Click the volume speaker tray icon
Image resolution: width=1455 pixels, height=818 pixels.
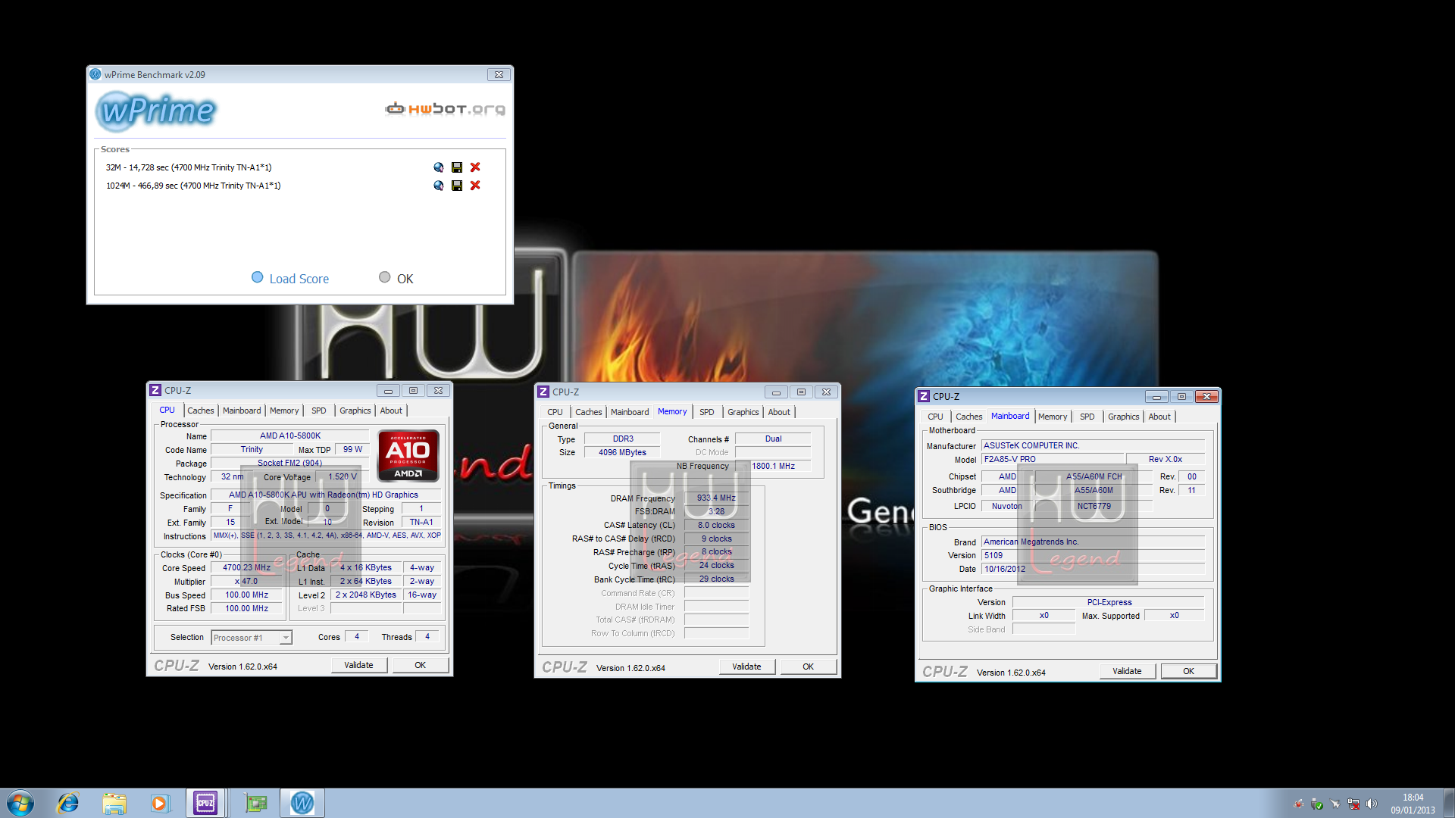click(x=1371, y=804)
